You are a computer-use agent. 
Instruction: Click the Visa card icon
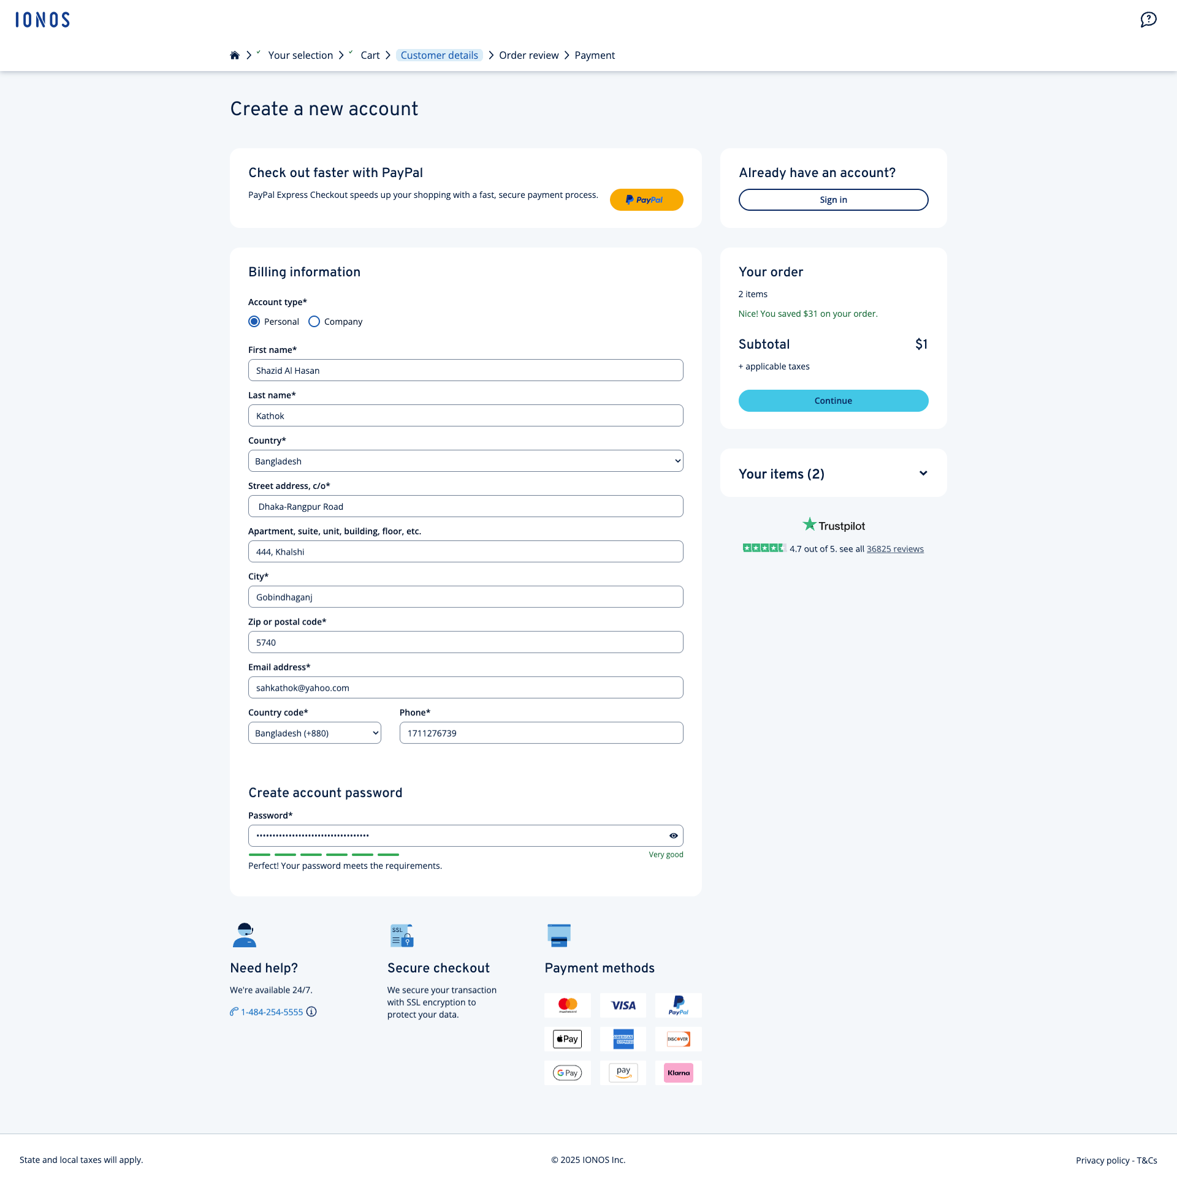pos(622,1006)
